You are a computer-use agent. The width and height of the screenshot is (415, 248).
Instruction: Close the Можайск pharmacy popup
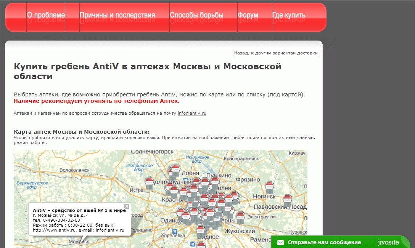pos(127,206)
